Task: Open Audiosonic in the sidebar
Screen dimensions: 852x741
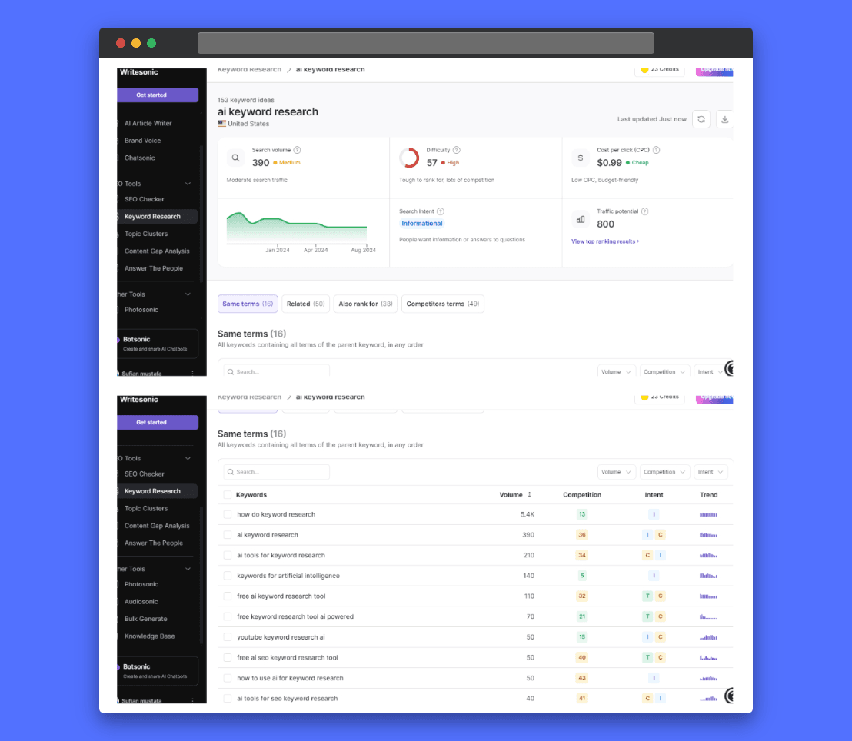Action: click(141, 601)
